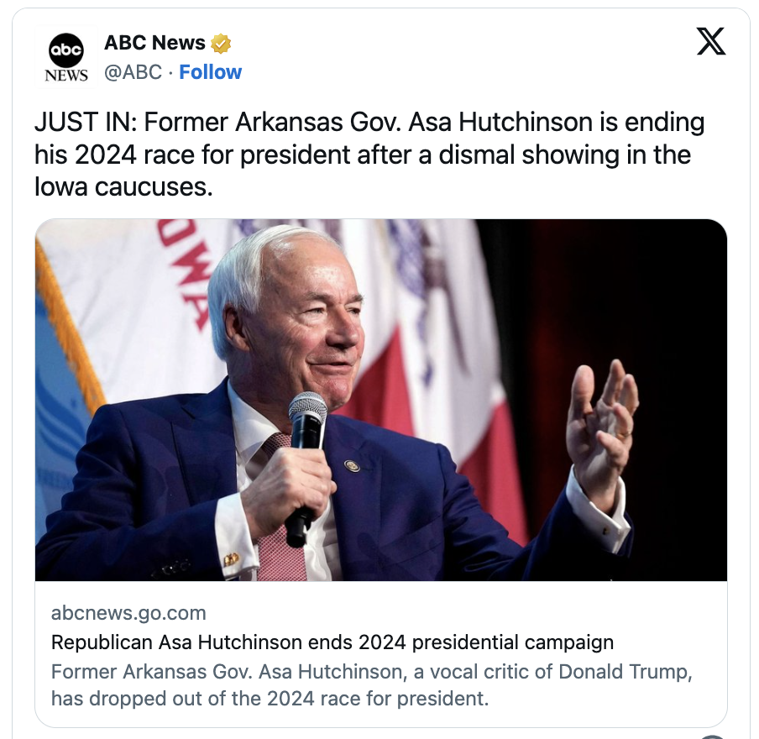759x739 pixels.
Task: Click the JUST IN tweet text
Action: [369, 154]
